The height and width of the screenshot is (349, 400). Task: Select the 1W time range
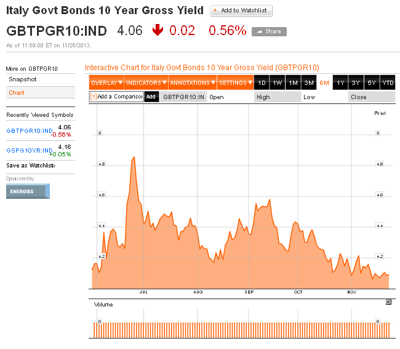[x=278, y=82]
